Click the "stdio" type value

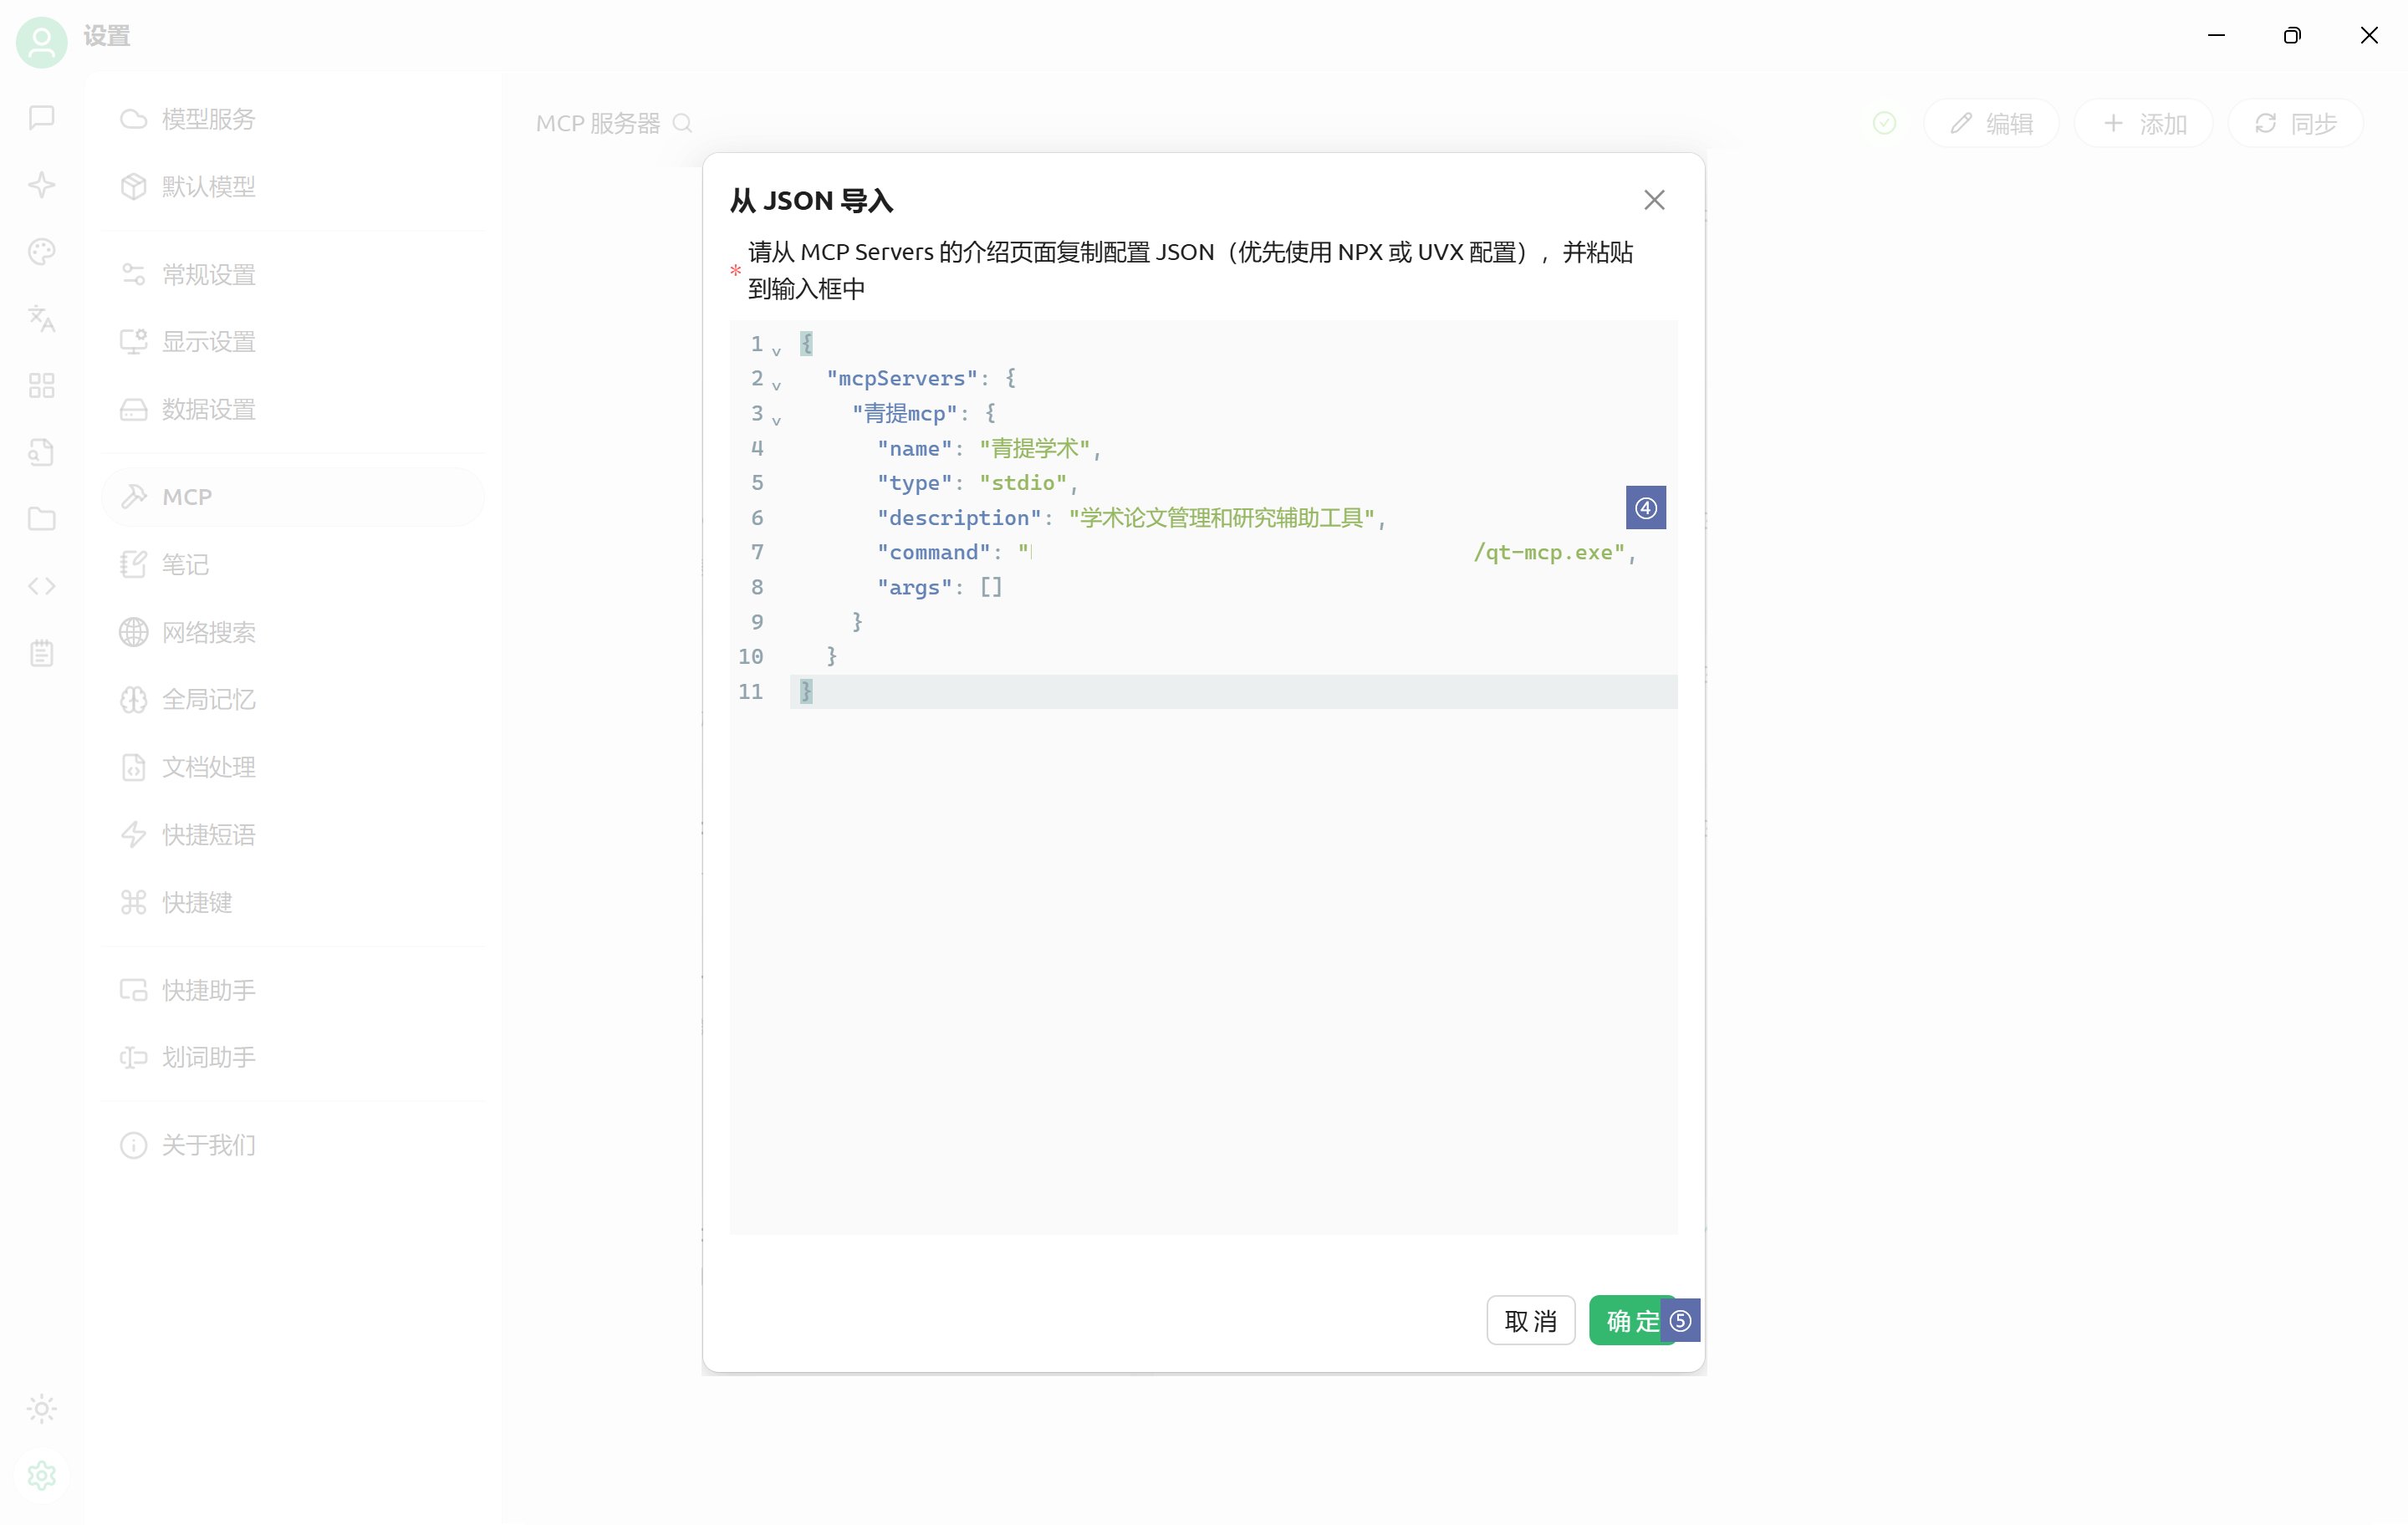[1023, 483]
